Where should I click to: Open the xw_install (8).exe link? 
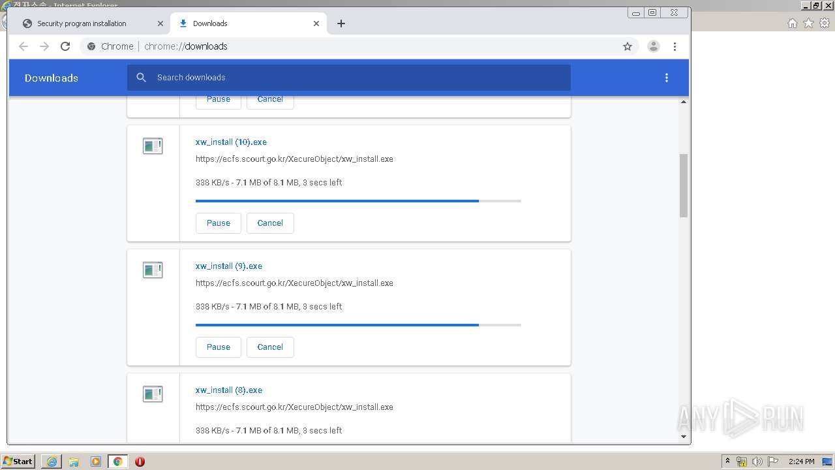click(229, 390)
